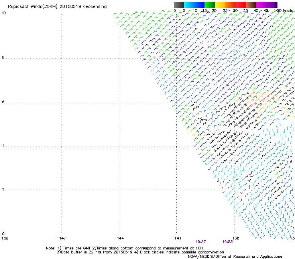Click the latitude '8' axis label
Viewport: 295px width, 259px height.
[x=3, y=57]
